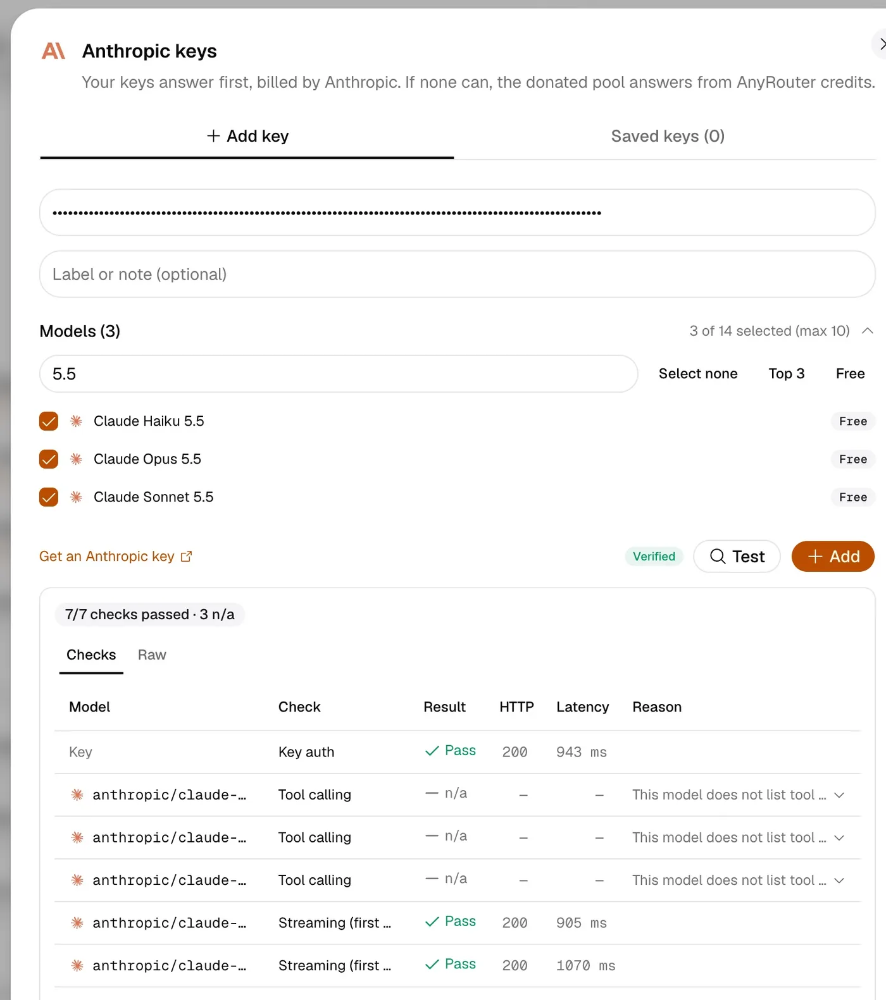The image size is (886, 1000).
Task: Open the Raw results tab
Action: click(152, 655)
